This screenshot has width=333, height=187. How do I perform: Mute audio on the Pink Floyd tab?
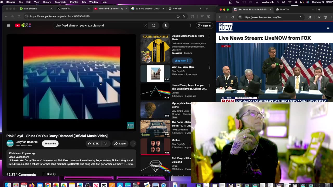click(122, 9)
